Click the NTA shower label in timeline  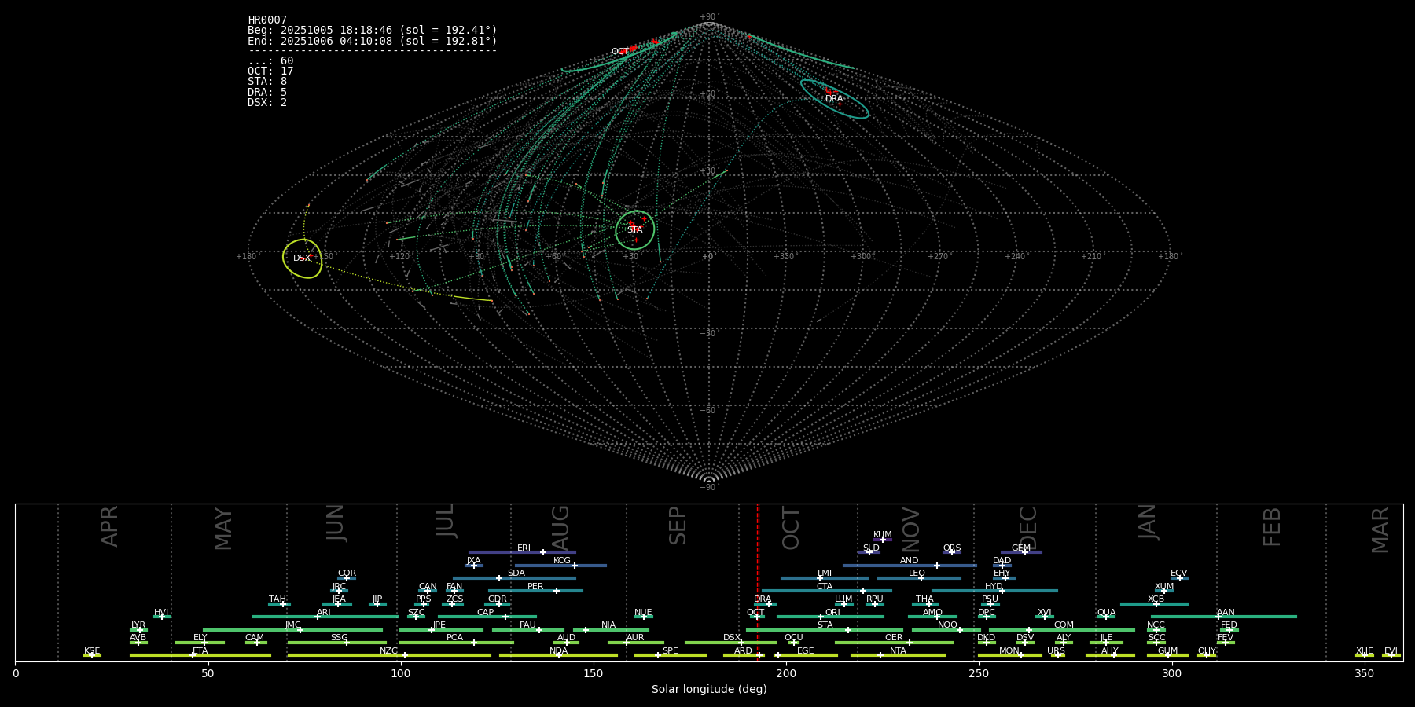point(898,651)
